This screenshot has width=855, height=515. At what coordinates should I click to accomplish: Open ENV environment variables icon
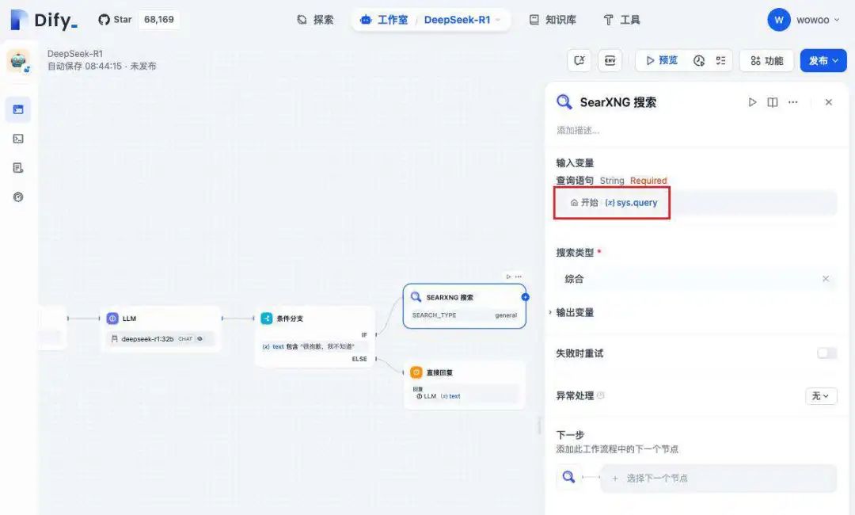coord(610,60)
